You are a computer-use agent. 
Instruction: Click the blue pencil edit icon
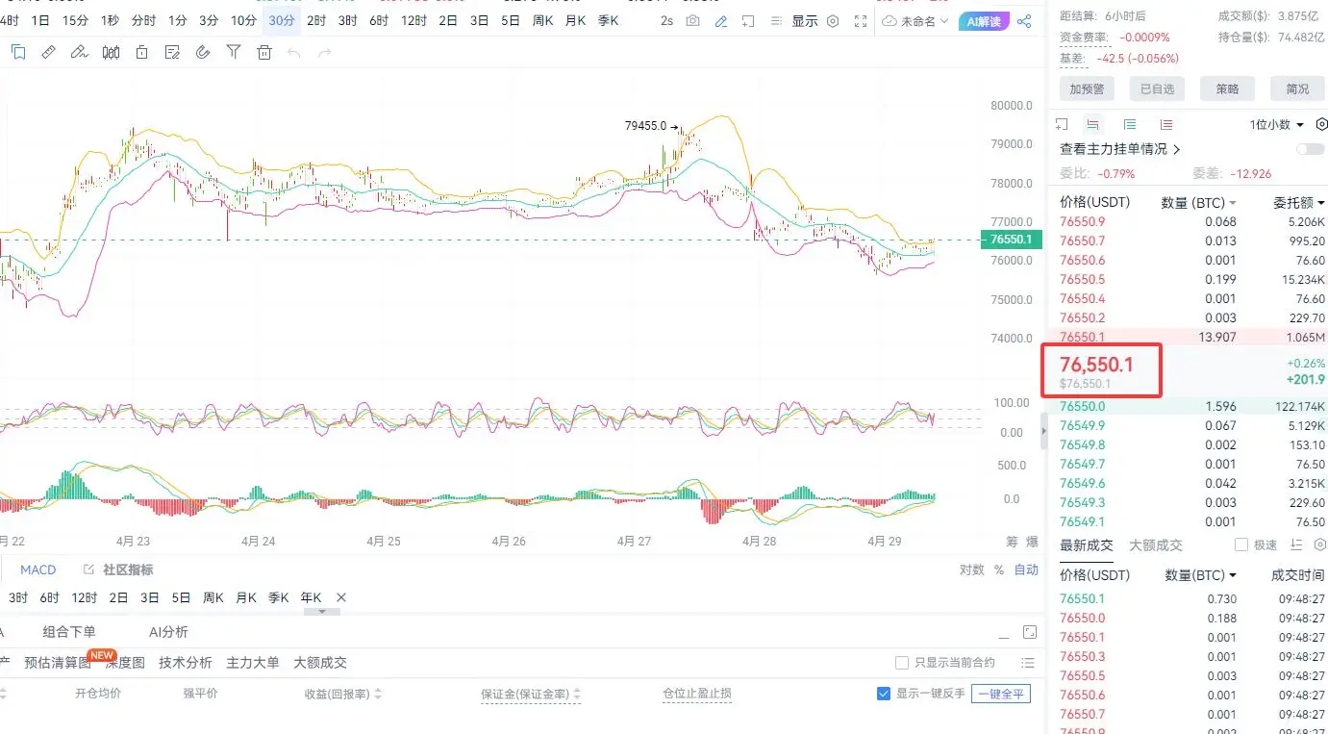[721, 20]
